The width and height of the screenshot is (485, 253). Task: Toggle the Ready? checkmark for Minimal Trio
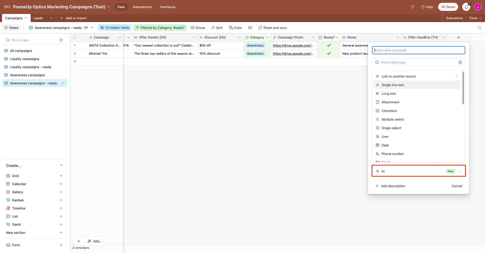(x=329, y=53)
